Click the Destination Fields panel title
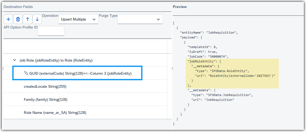306x132 pixels. click(x=18, y=7)
